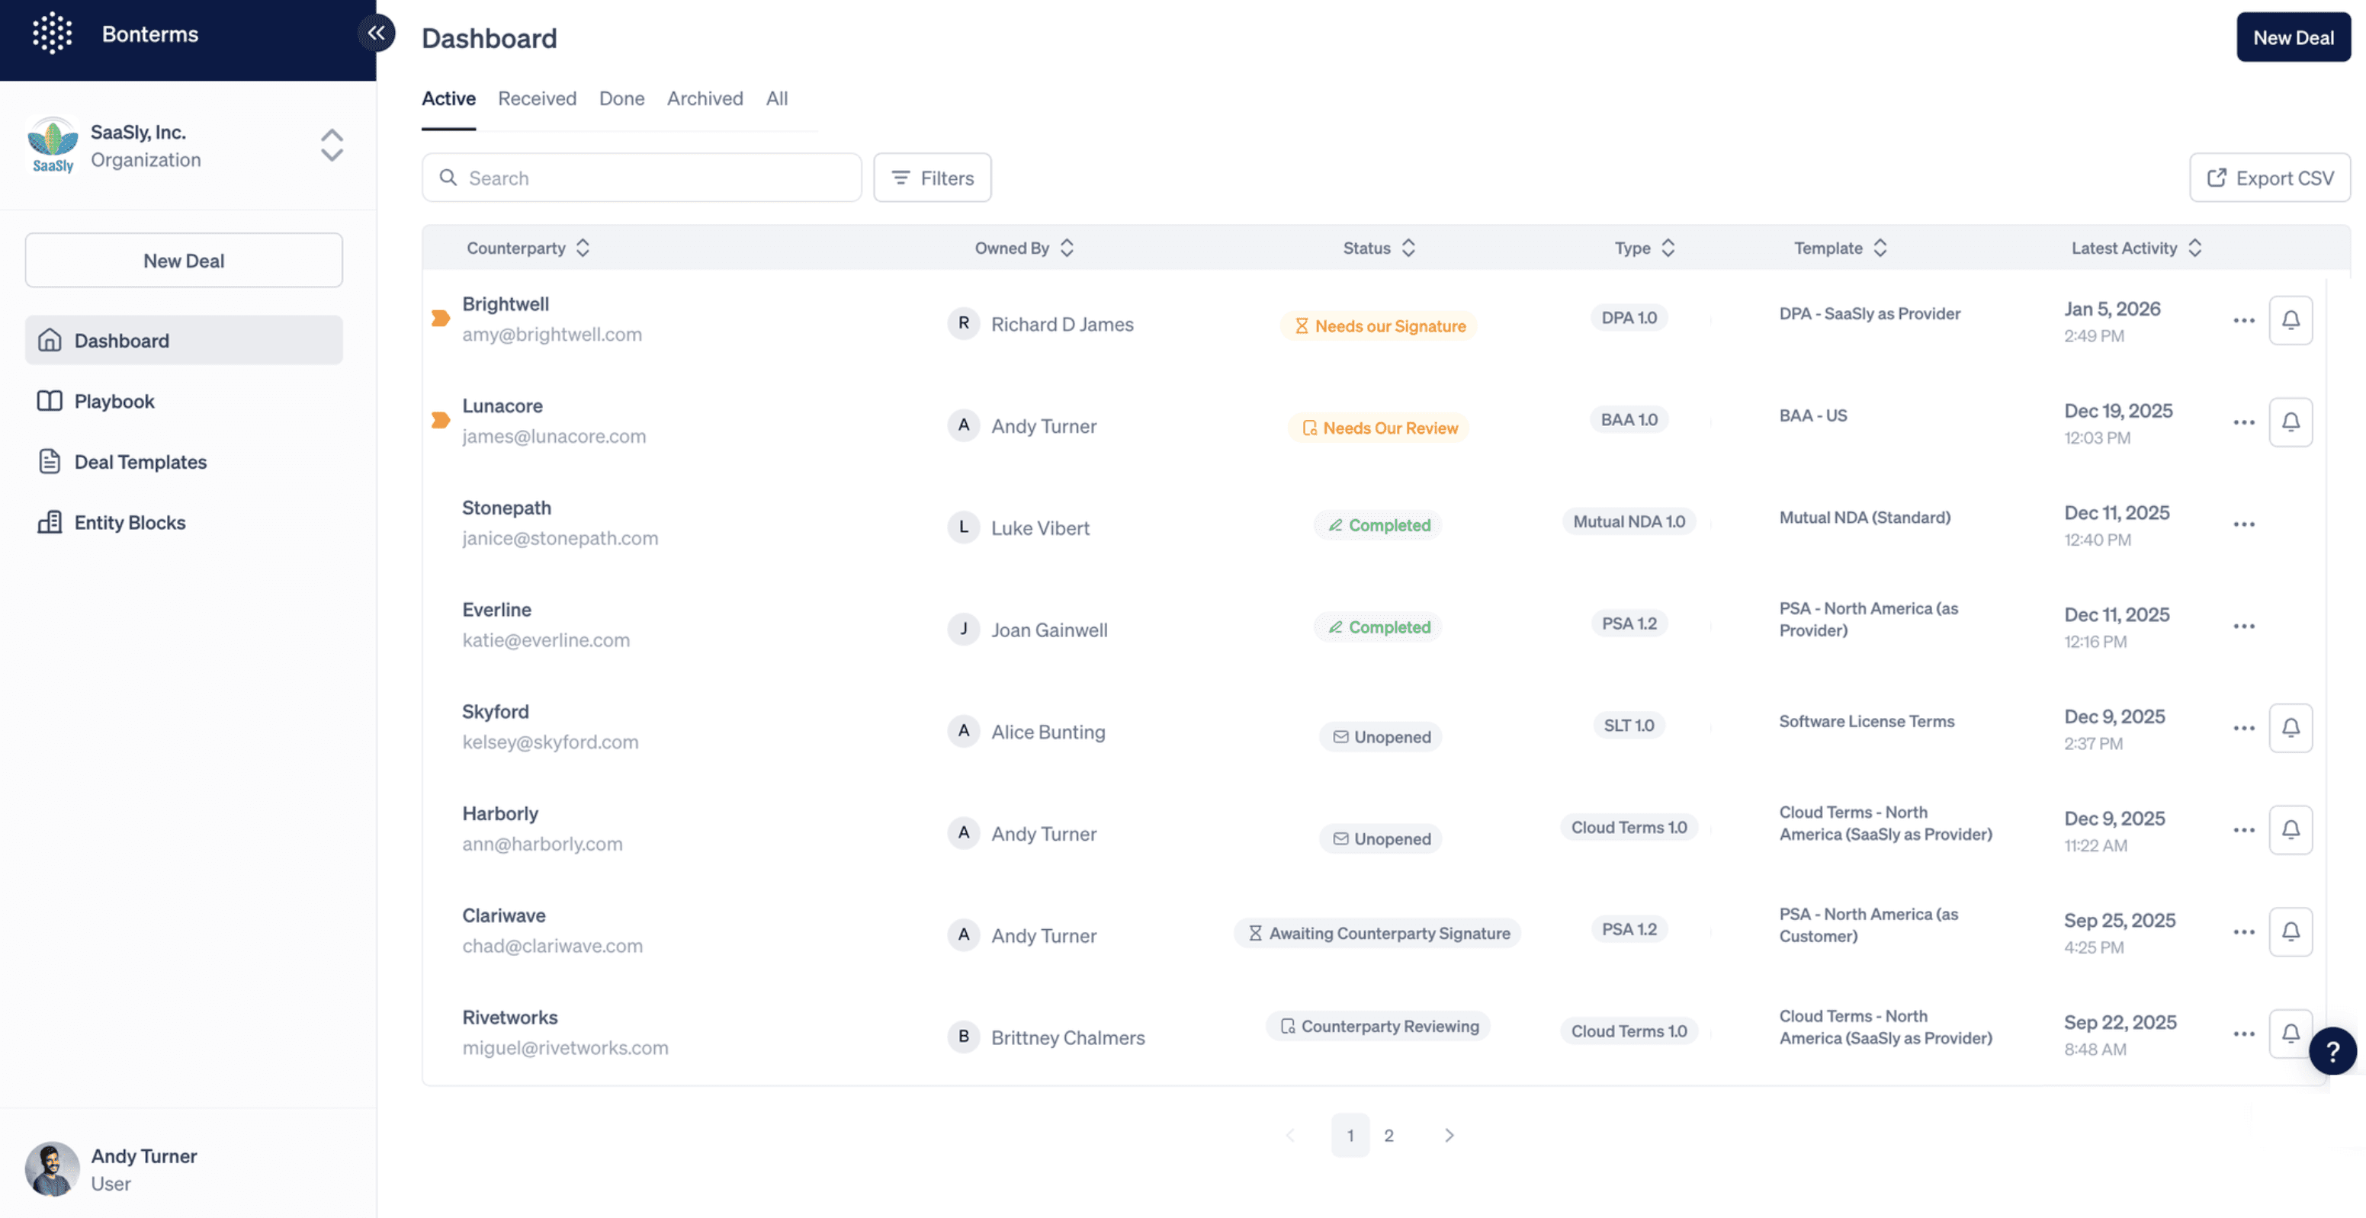Expand the SaaSly, Inc. organization switcher
The image size is (2366, 1218).
(x=332, y=145)
